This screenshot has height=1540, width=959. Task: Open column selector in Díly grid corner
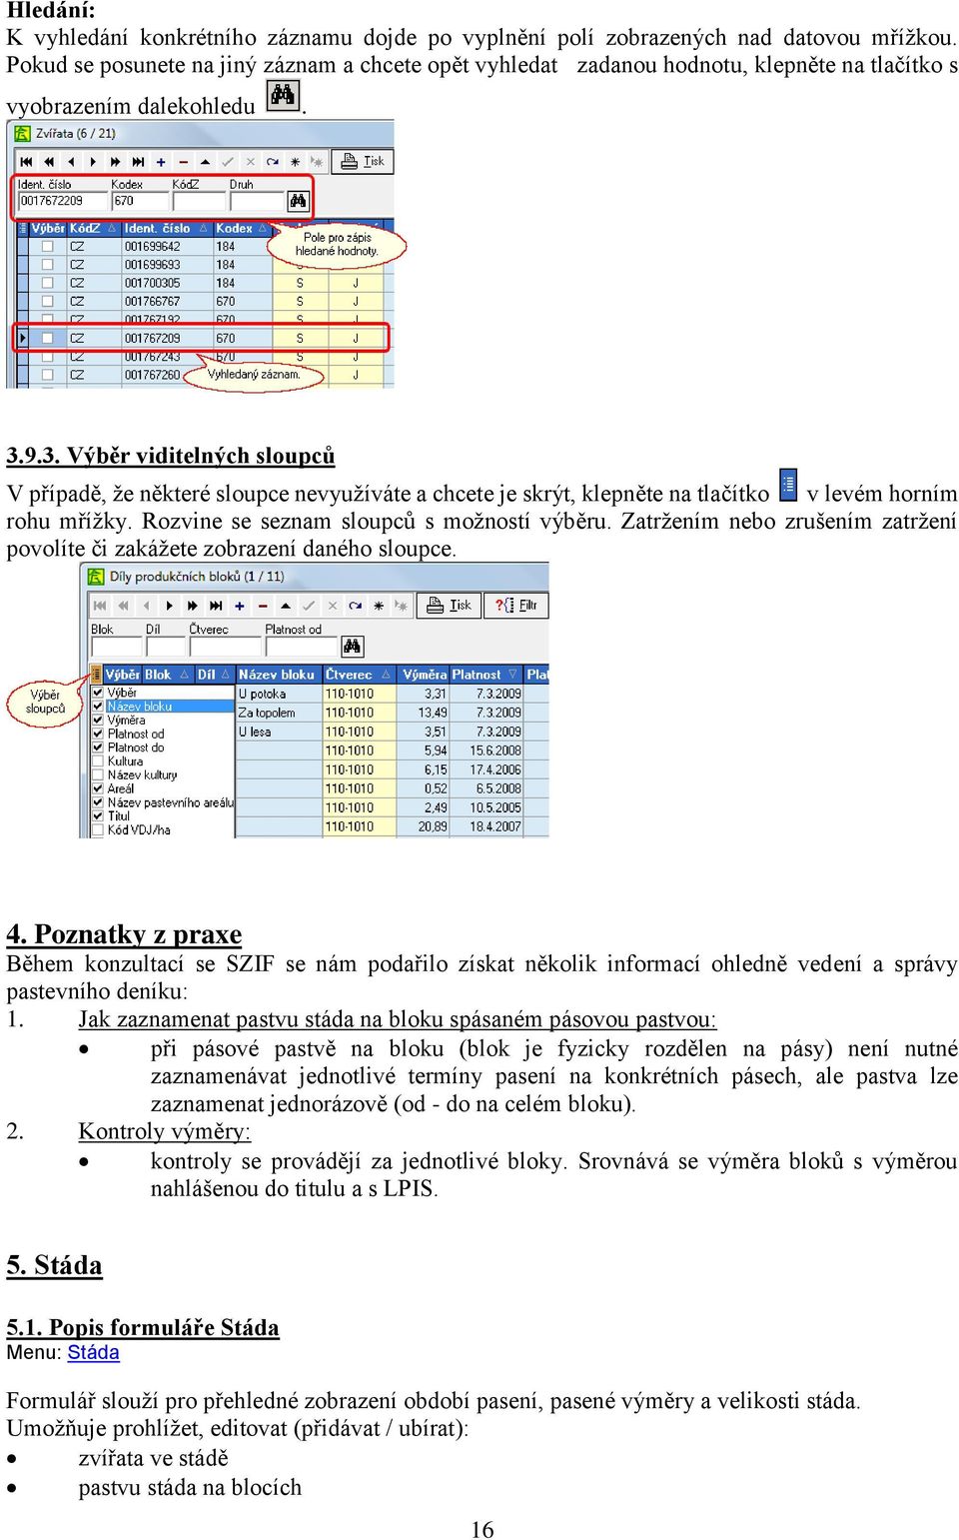96,675
